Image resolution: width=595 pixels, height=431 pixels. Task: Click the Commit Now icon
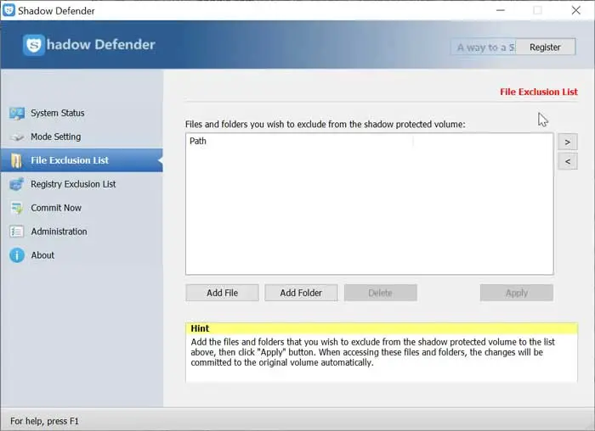coord(17,208)
